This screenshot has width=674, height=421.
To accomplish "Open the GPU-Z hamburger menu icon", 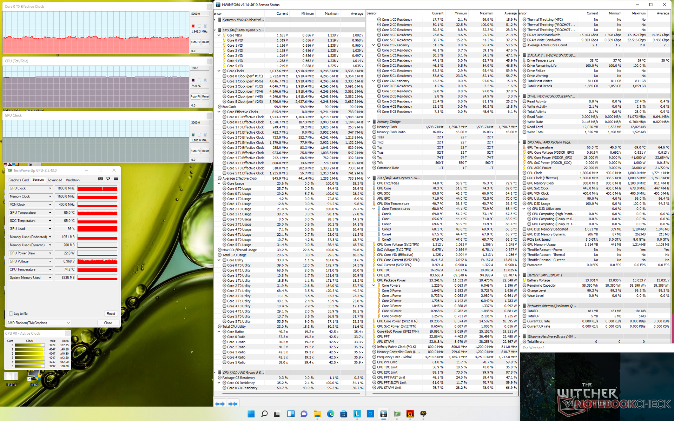I will tap(116, 179).
